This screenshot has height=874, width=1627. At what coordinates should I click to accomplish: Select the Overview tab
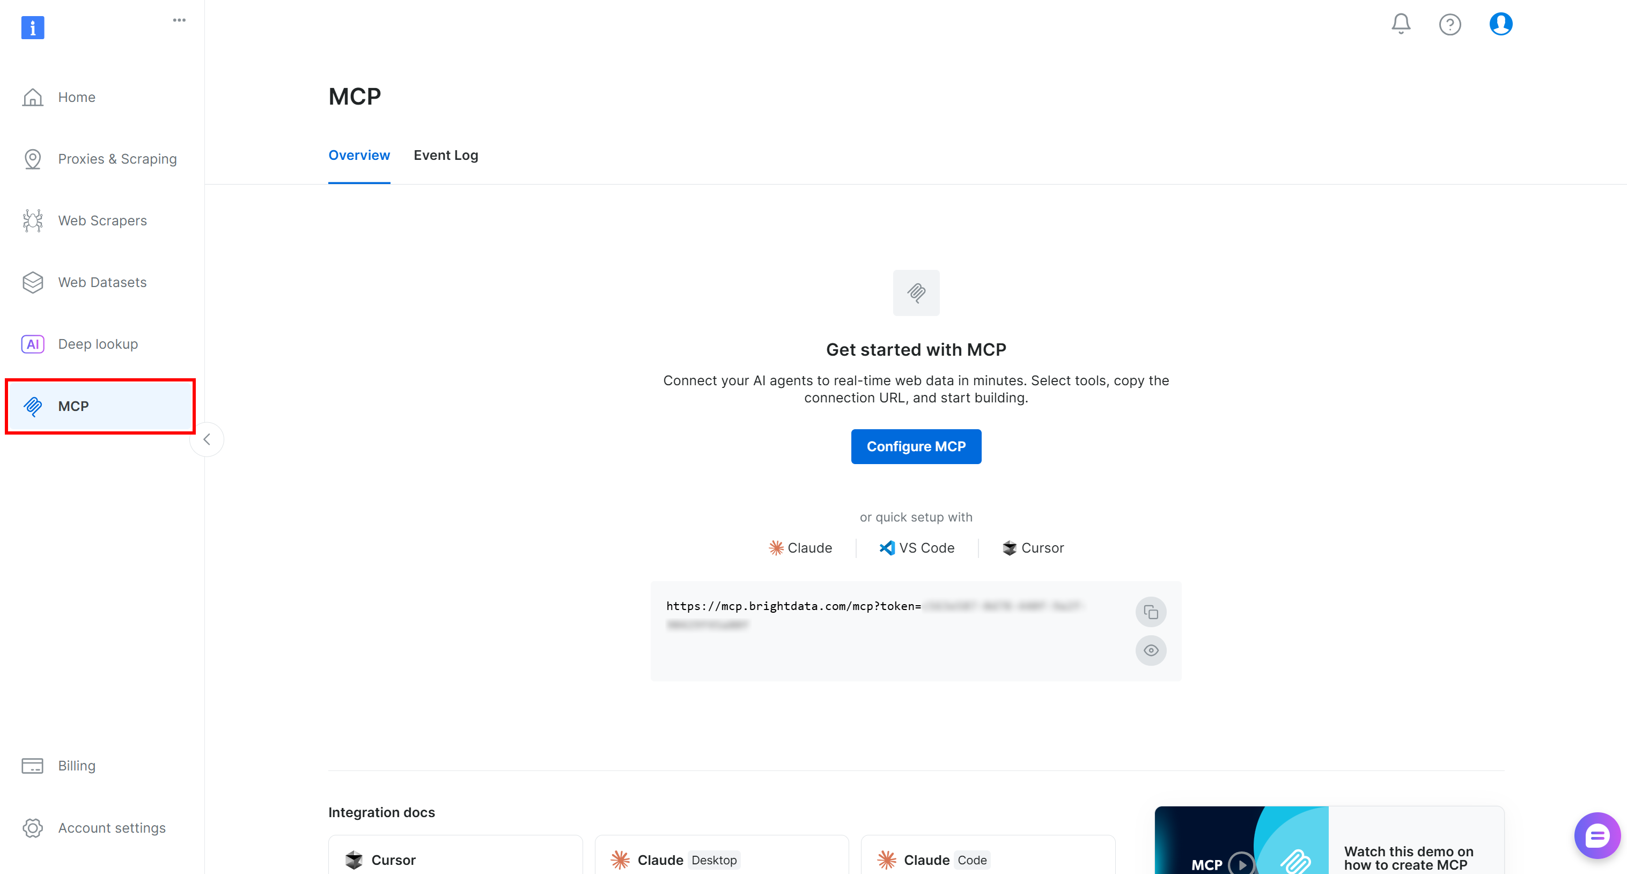pos(359,155)
